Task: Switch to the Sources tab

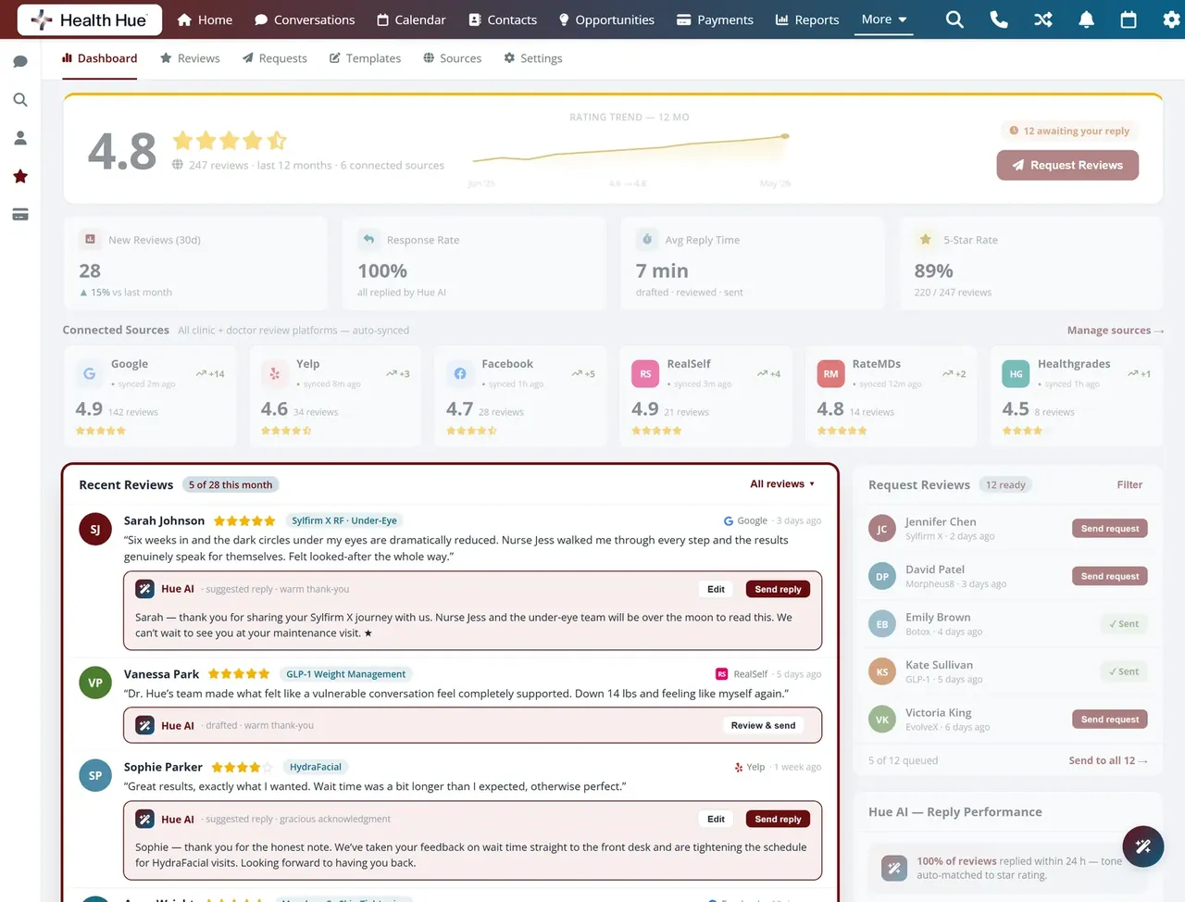Action: (453, 58)
